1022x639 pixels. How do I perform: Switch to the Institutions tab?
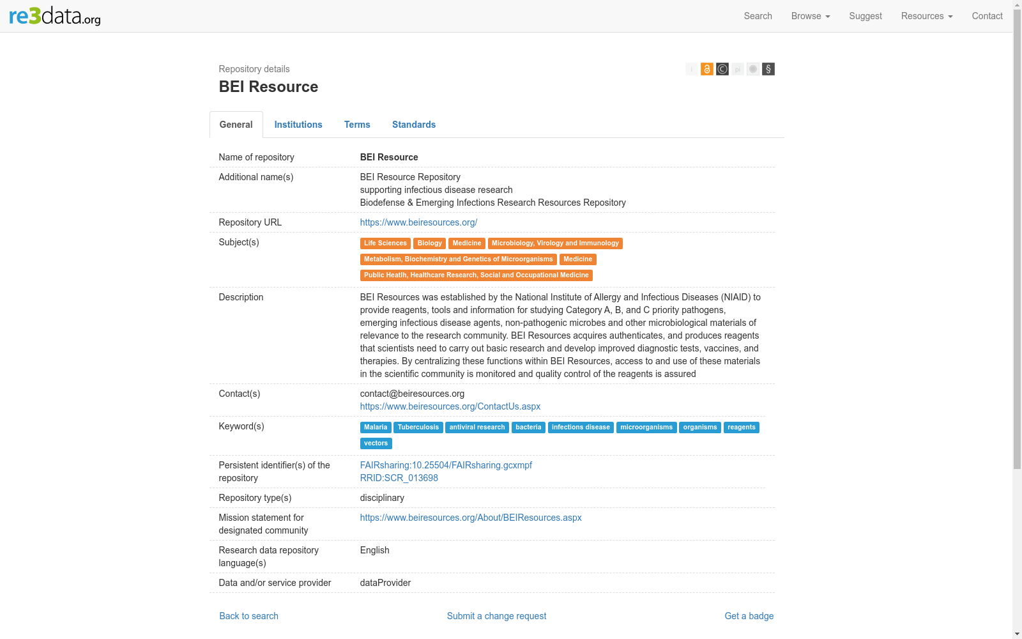[298, 125]
